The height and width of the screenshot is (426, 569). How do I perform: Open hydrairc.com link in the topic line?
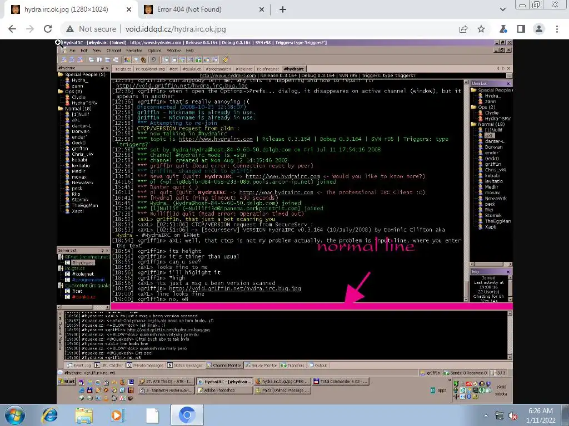pyautogui.click(x=216, y=139)
